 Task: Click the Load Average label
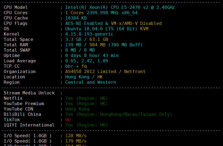pos(20,61)
